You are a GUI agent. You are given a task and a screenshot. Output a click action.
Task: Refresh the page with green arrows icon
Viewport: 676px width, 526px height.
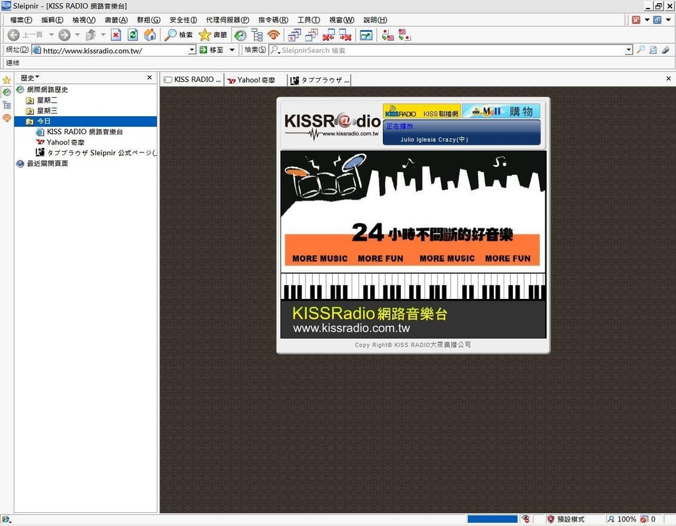pos(133,35)
